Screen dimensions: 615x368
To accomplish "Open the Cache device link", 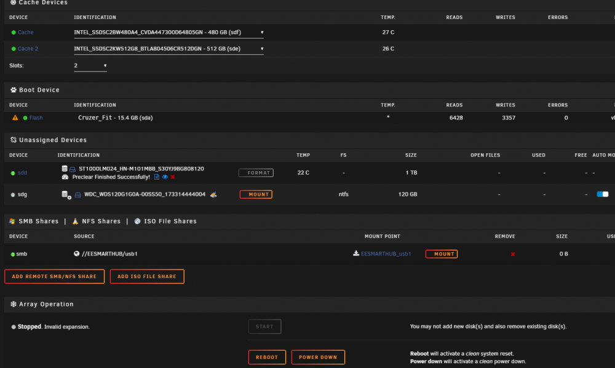I will (x=25, y=32).
